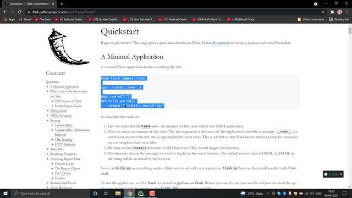The width and height of the screenshot is (352, 198).
Task: Open URL Building sidebar link
Action: coord(64,140)
